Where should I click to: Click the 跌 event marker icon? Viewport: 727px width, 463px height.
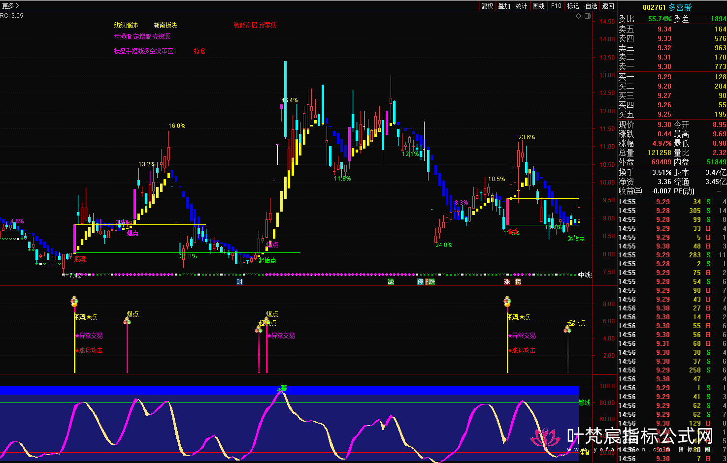click(431, 282)
